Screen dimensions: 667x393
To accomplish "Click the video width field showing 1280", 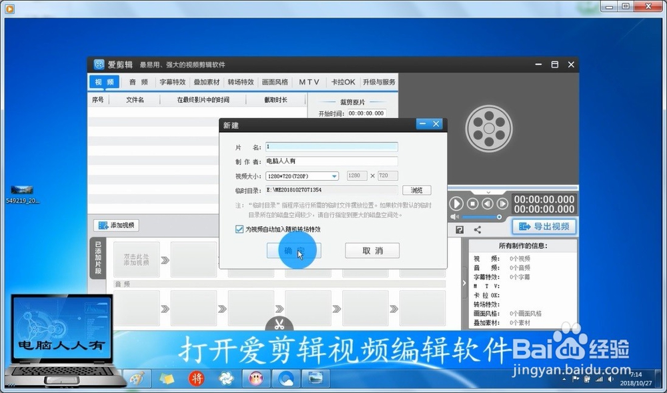I will tap(357, 175).
